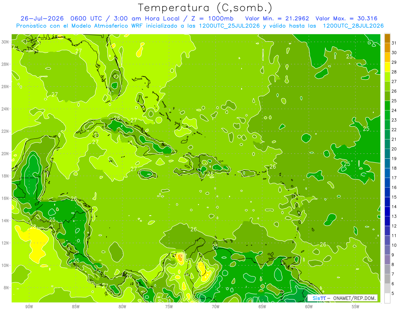Click the legend scale label "31"
Viewport: 403px width, 311px height.
[x=394, y=43]
